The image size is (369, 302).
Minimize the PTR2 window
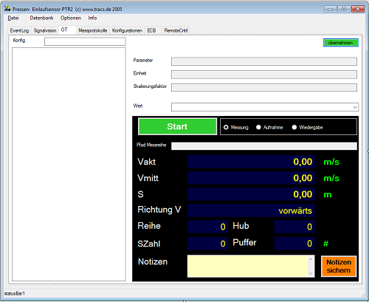point(331,9)
